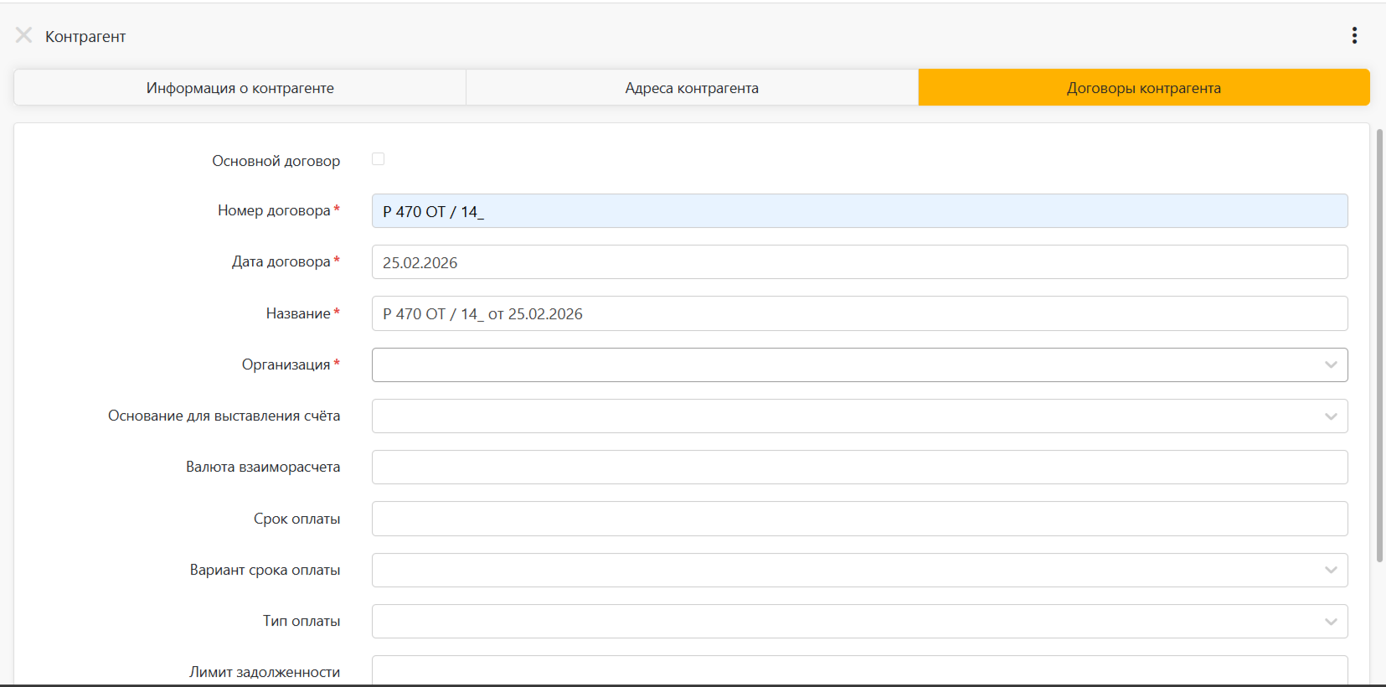Image resolution: width=1386 pixels, height=687 pixels.
Task: Click the Организация chevron arrow icon
Action: pos(1331,365)
